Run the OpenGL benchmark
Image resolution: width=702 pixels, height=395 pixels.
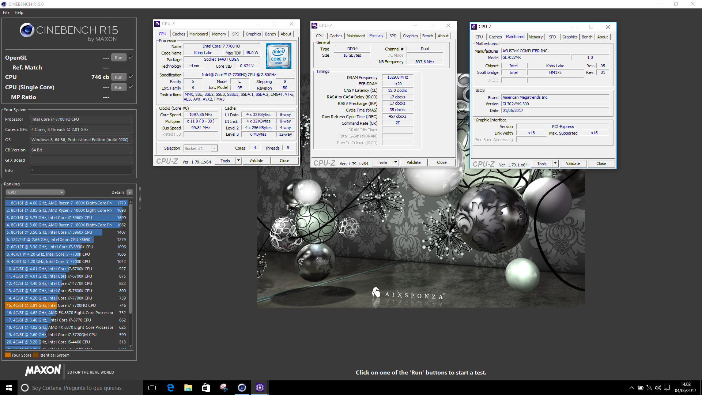118,57
